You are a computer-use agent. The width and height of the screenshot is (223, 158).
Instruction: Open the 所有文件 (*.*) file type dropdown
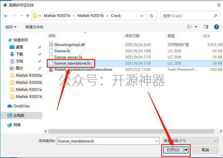pos(190,141)
